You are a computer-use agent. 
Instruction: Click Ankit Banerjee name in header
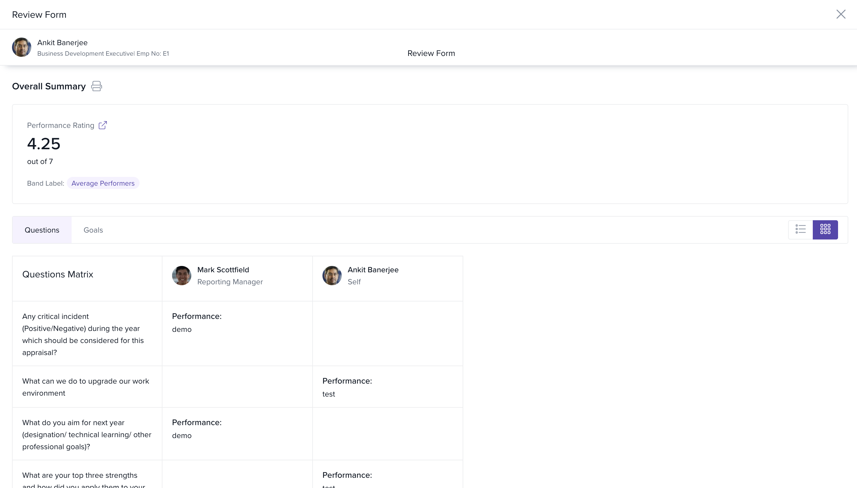pyautogui.click(x=62, y=42)
